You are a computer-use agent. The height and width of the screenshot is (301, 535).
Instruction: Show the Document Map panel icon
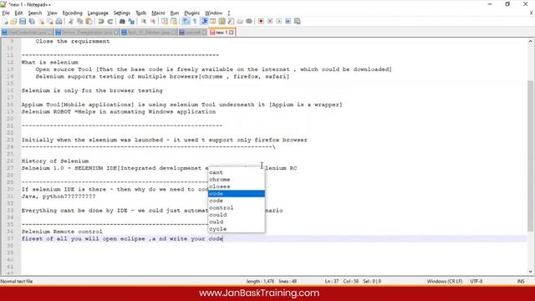pyautogui.click(x=222, y=21)
